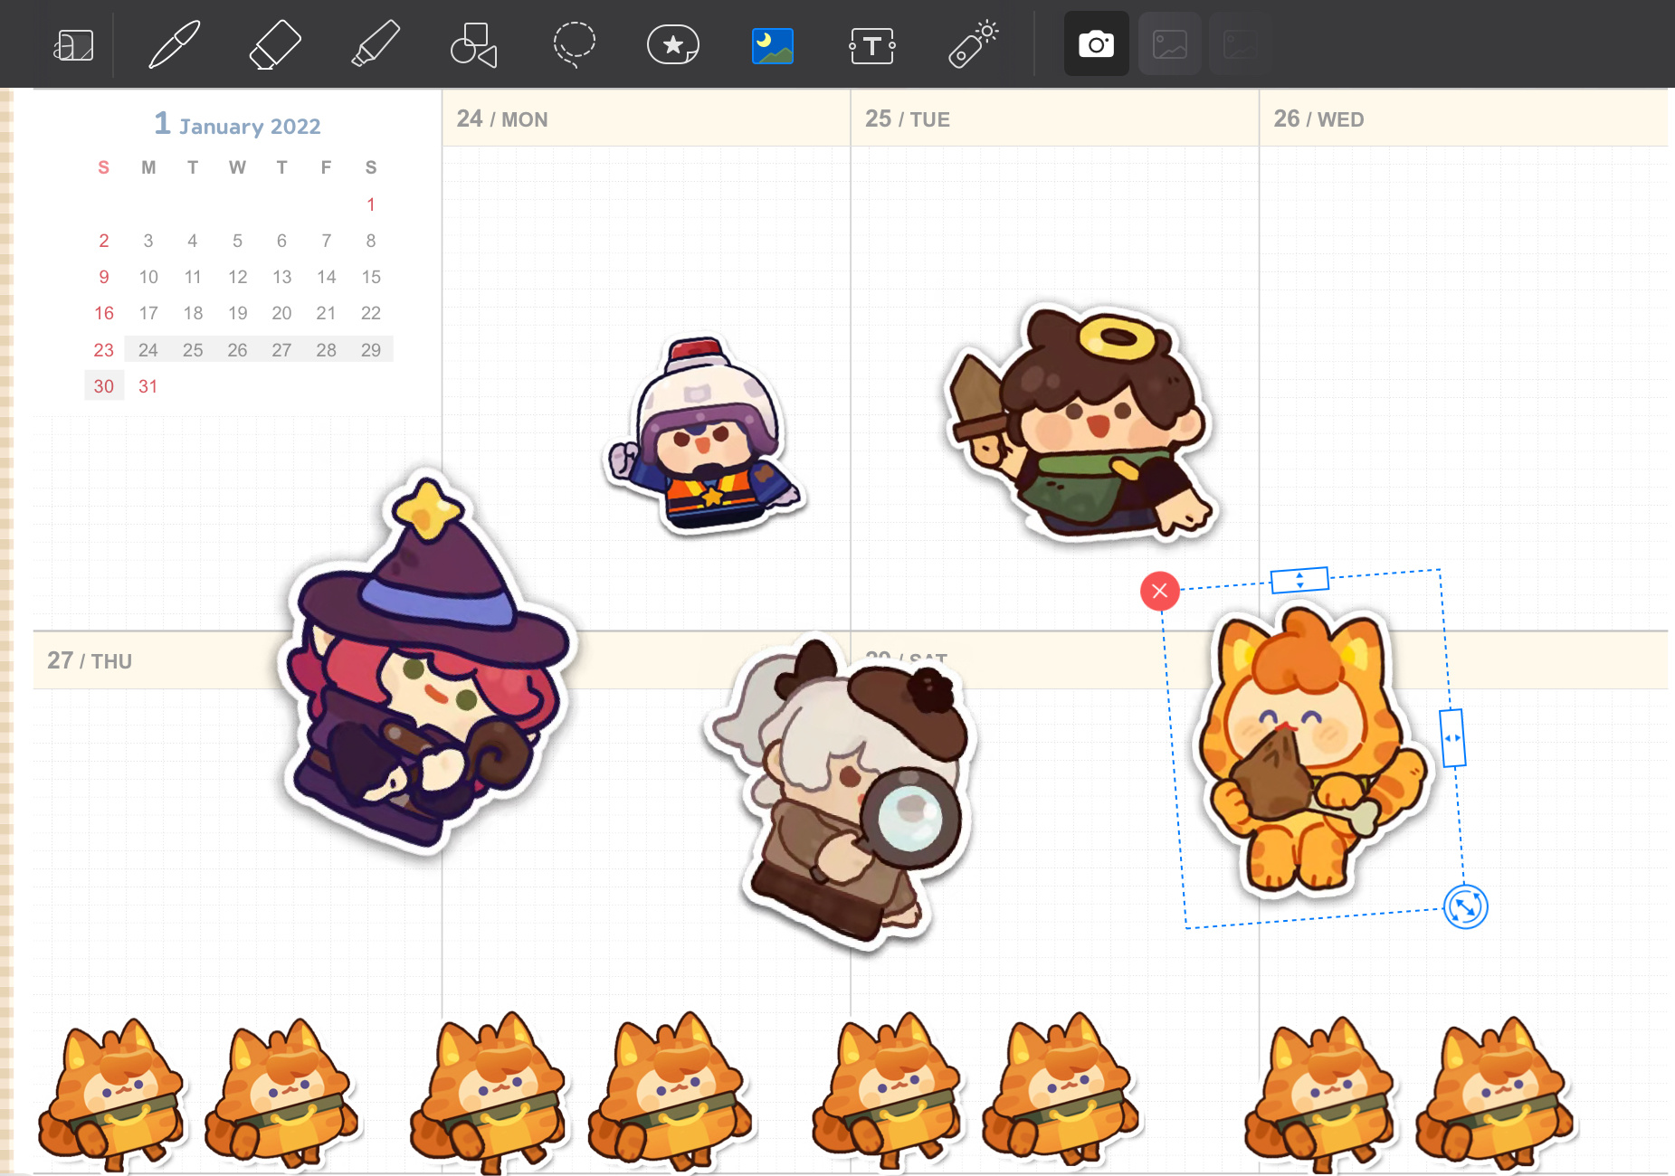This screenshot has width=1675, height=1176.
Task: Open the zoom window tool
Action: pos(74,44)
